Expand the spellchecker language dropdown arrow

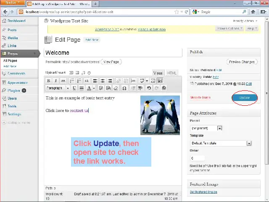(147, 81)
